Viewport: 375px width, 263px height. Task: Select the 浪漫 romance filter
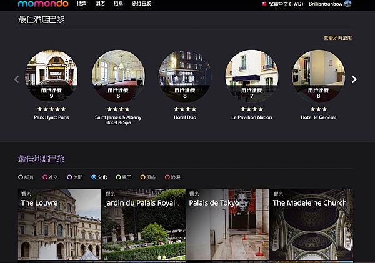click(172, 177)
